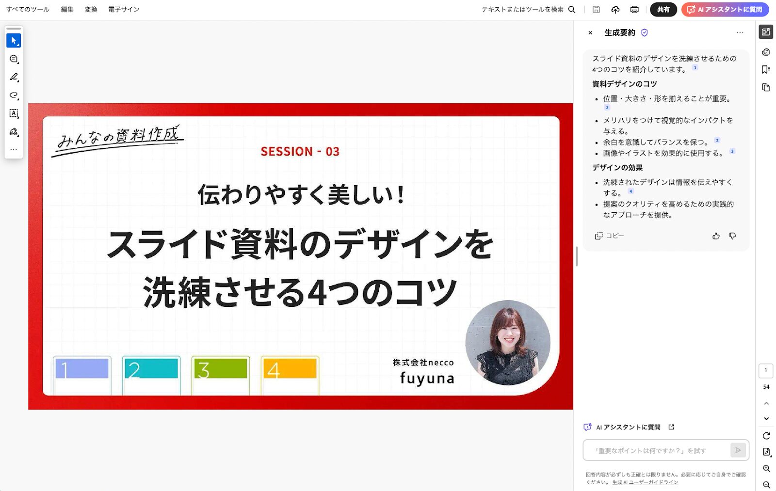
Task: Click the 共有 share button
Action: (x=663, y=10)
